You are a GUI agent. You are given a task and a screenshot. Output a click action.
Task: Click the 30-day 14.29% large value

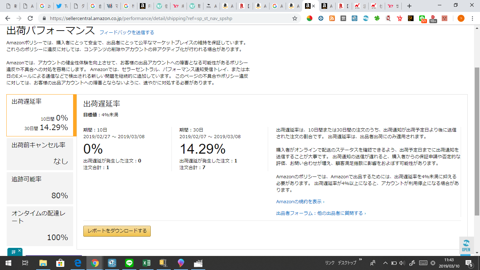click(202, 149)
